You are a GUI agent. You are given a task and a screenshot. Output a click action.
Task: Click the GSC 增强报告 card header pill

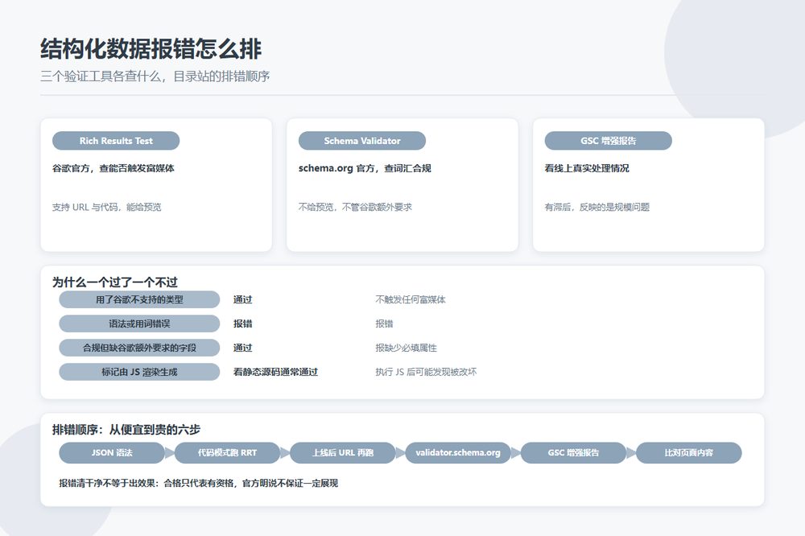click(x=609, y=141)
